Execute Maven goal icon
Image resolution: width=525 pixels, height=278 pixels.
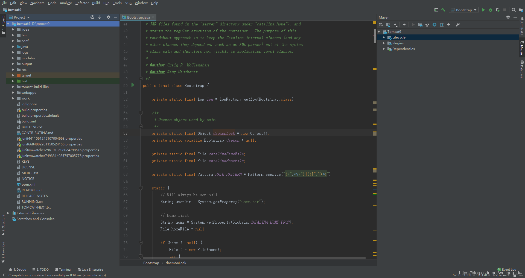tap(420, 25)
